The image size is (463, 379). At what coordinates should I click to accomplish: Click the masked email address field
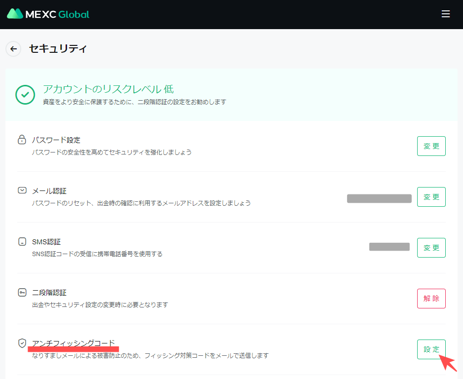click(x=379, y=198)
